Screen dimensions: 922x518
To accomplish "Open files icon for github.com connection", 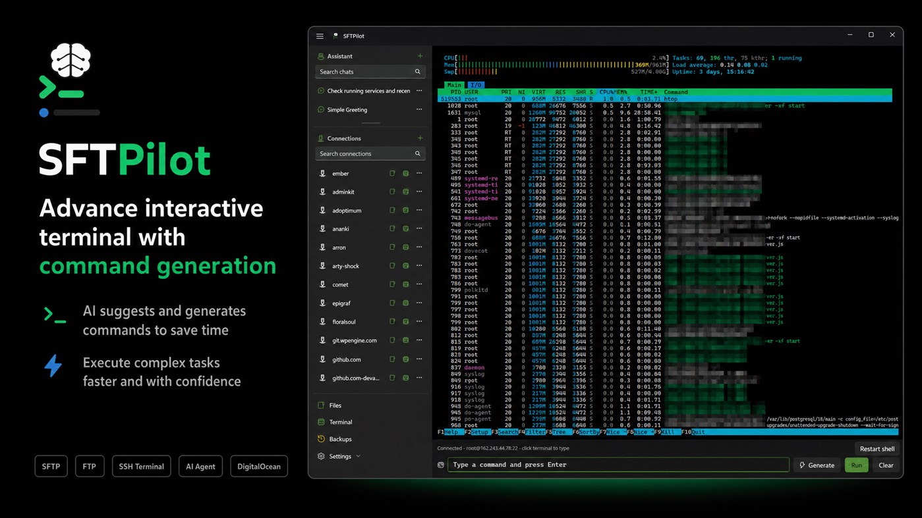I will 392,359.
